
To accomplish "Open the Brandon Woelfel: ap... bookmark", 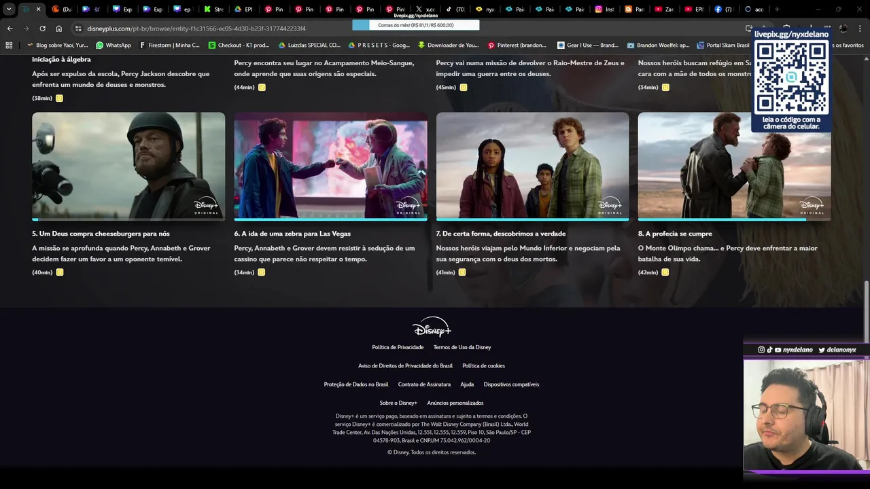I will (658, 45).
